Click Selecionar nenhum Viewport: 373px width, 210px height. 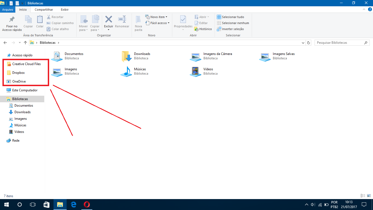tap(233, 23)
